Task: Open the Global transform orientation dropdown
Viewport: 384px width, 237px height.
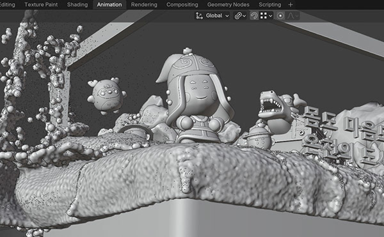Action: (212, 15)
